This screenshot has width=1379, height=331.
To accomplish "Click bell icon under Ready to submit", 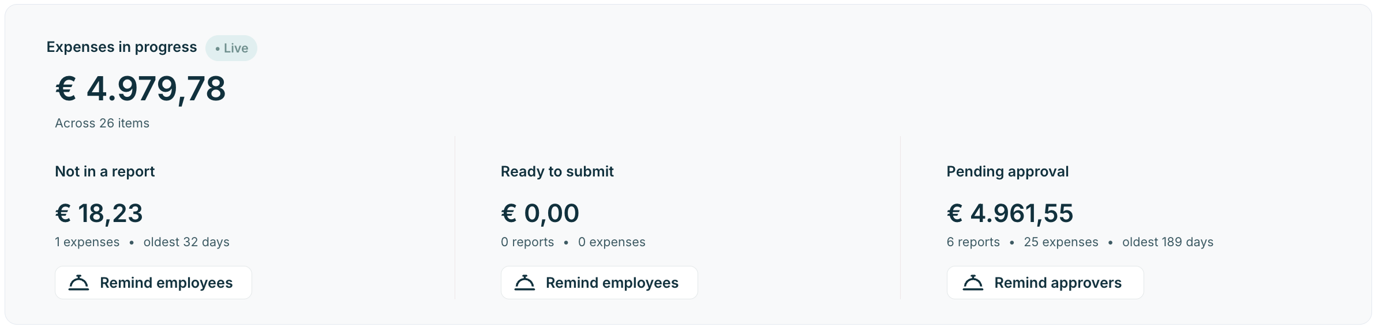I will [524, 283].
